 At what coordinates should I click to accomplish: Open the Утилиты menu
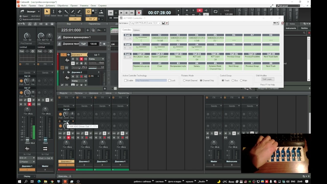click(x=84, y=6)
